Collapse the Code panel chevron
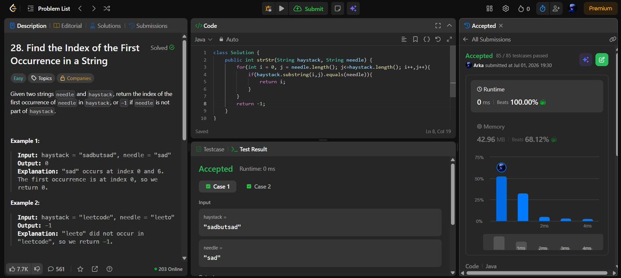The height and width of the screenshot is (278, 621). coord(449,25)
